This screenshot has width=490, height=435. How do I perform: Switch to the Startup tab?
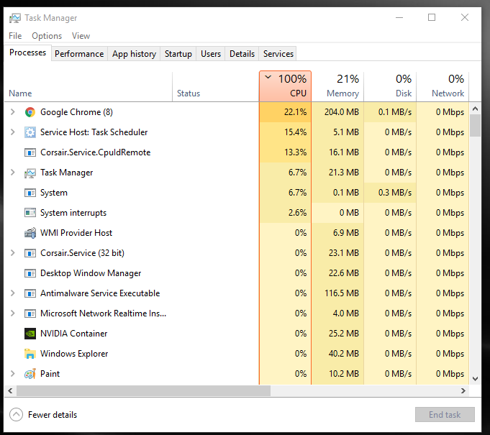pyautogui.click(x=178, y=54)
